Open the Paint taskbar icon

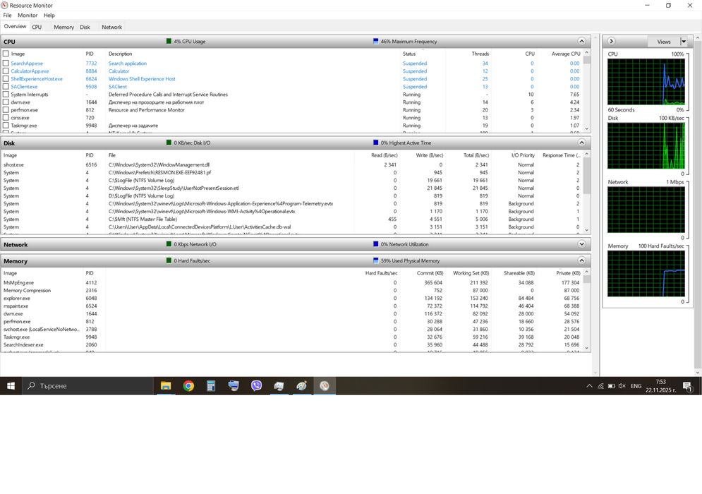[x=301, y=385]
